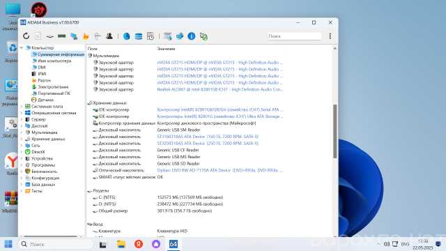Click Generic USB SM Reader value

(178, 130)
